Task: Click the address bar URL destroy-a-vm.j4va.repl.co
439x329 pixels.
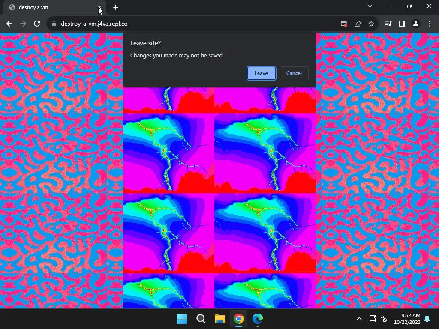Action: pyautogui.click(x=94, y=24)
